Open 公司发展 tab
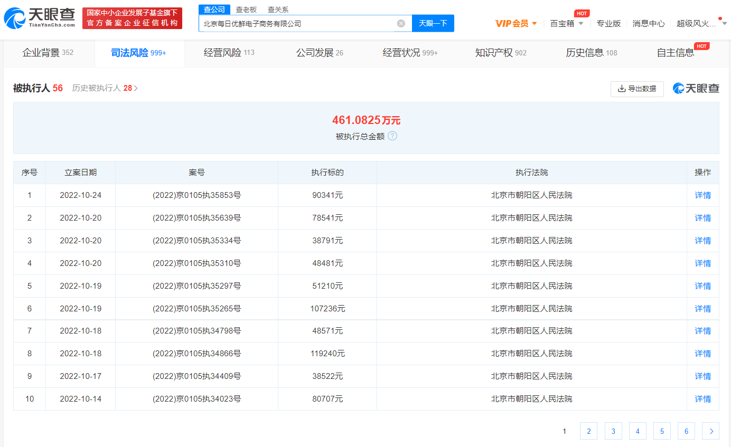Screen dimensions: 731x447 coord(320,53)
